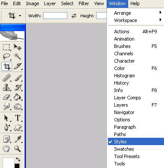Show the Paths palette

pyautogui.click(x=136, y=134)
